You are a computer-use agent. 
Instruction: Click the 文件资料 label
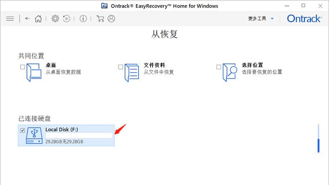pos(154,65)
